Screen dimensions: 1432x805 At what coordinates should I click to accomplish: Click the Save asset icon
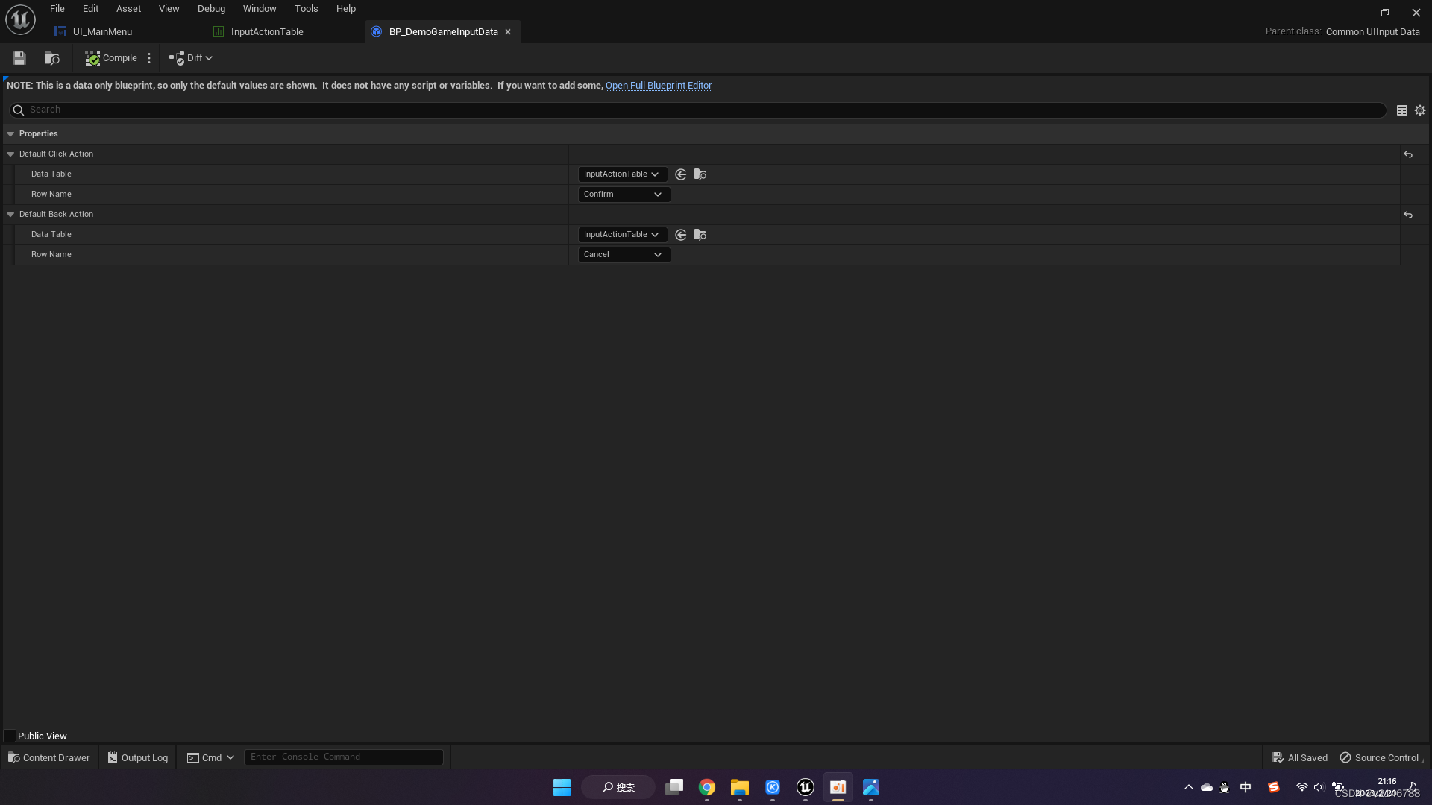point(19,58)
